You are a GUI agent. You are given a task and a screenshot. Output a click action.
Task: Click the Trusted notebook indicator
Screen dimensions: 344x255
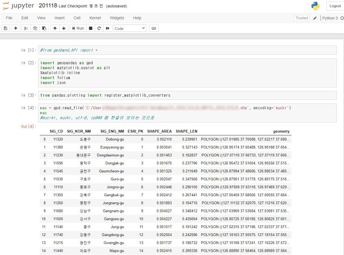click(x=302, y=18)
